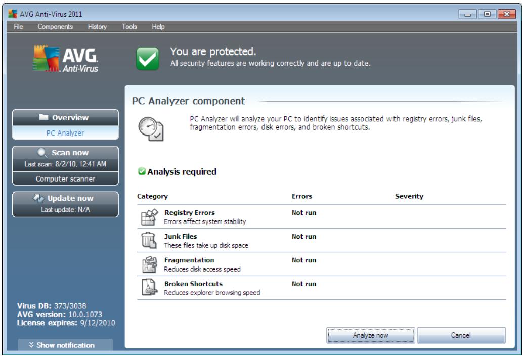Image resolution: width=523 pixels, height=356 pixels.
Task: Click 'Reduces explorer browsing speed' description
Action: [212, 293]
